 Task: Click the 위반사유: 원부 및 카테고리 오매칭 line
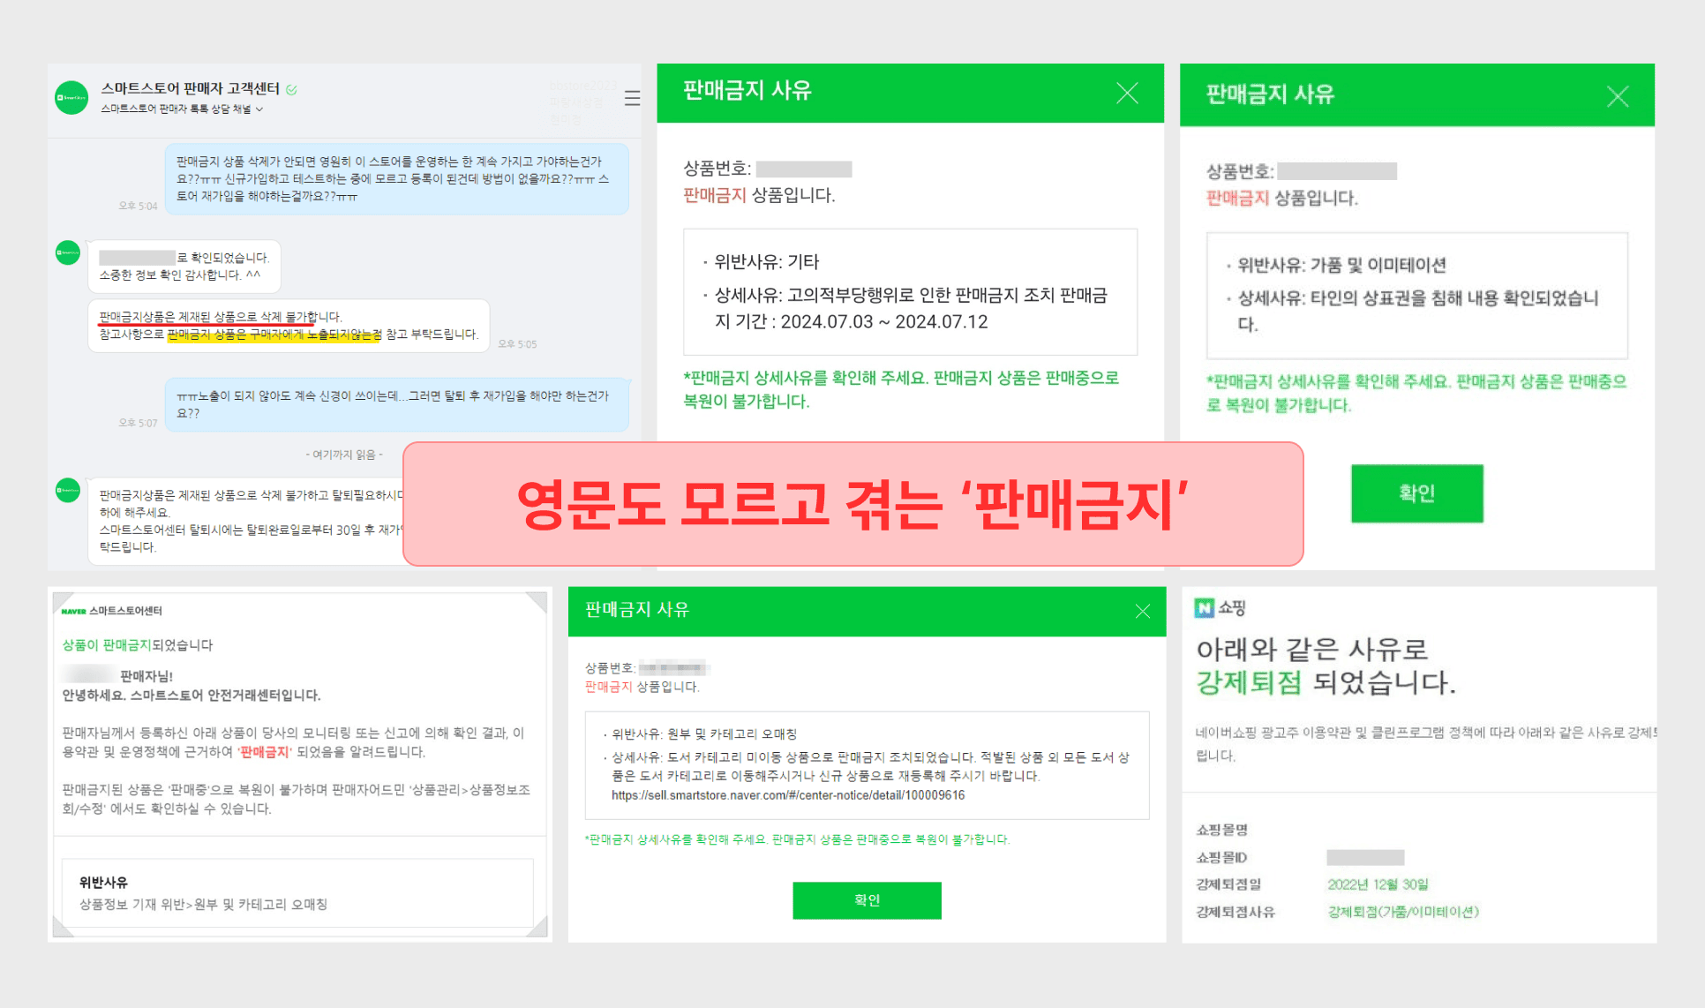tap(704, 733)
